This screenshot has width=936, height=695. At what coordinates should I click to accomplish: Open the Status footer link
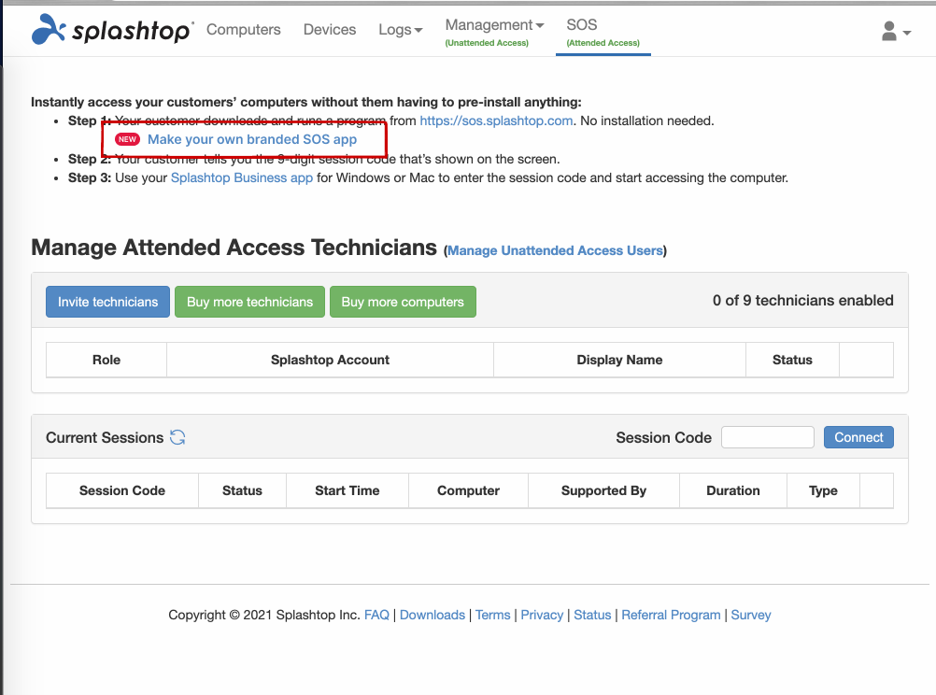[x=592, y=615]
